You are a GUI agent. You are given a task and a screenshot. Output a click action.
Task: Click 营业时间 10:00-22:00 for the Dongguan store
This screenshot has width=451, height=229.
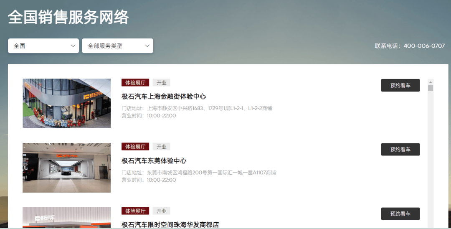[149, 180]
